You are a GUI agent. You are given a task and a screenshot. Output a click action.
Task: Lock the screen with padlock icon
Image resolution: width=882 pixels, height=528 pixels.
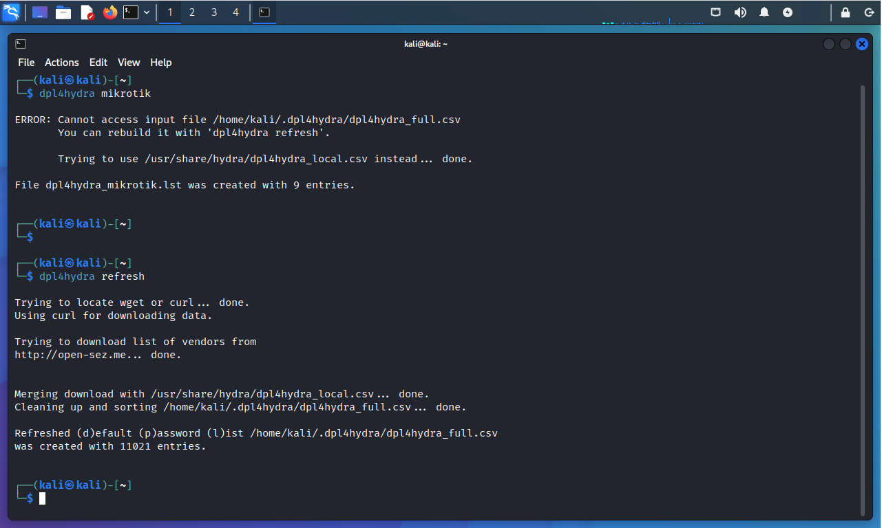click(x=846, y=12)
